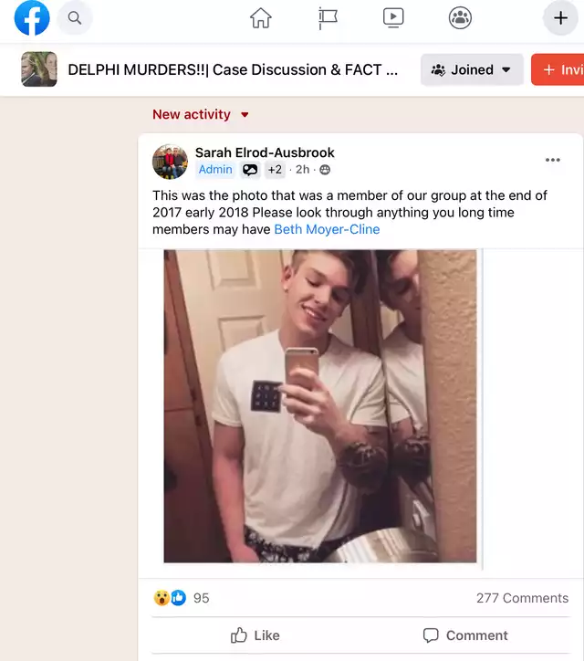Open the three-dot post options menu
The image size is (584, 661).
click(x=552, y=160)
